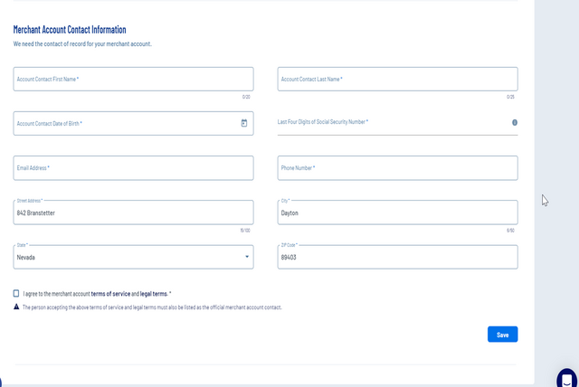Click the blue Save button
Screen dimensions: 579x387
pyautogui.click(x=502, y=335)
